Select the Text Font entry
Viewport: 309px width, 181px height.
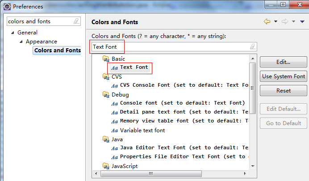134,67
